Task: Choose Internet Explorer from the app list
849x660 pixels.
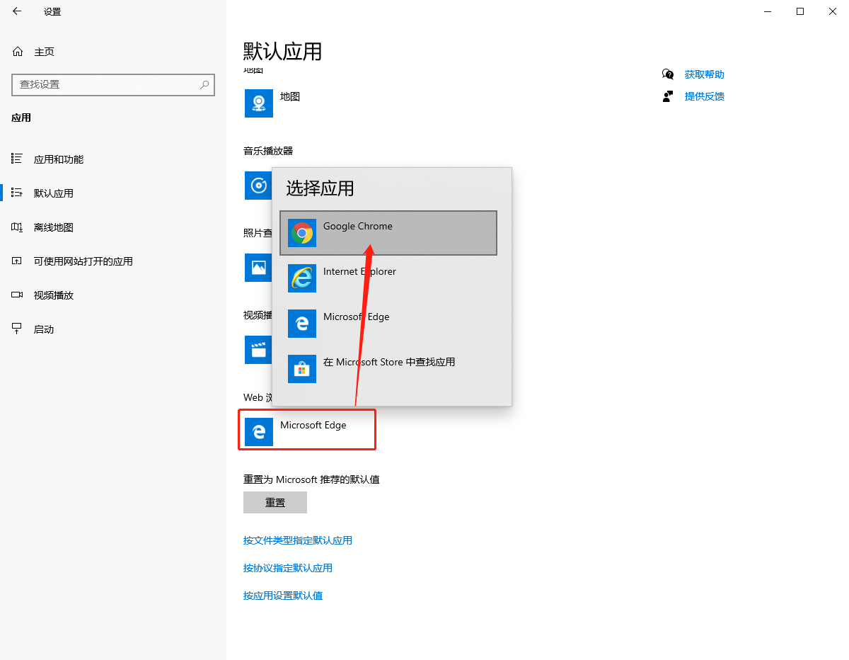Action: [x=388, y=278]
